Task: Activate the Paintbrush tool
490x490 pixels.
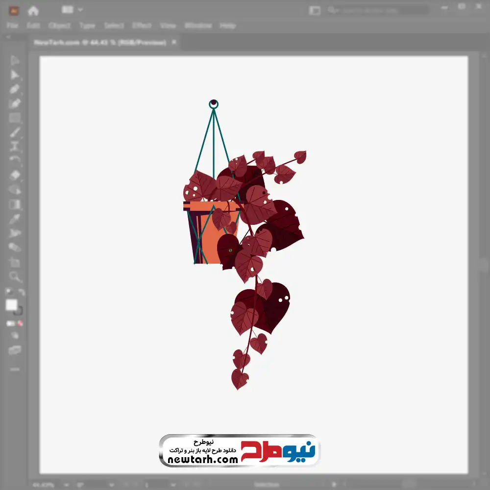Action: coord(15,132)
